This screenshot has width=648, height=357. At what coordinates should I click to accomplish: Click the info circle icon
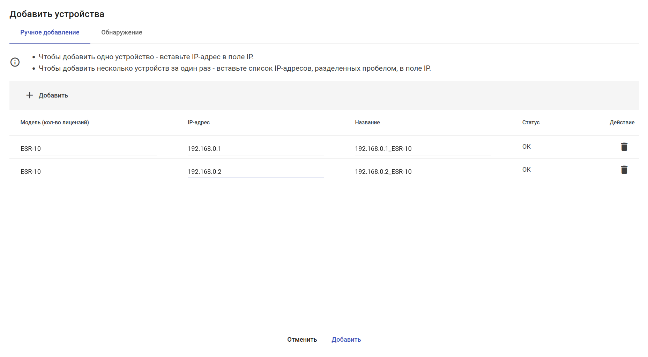15,62
